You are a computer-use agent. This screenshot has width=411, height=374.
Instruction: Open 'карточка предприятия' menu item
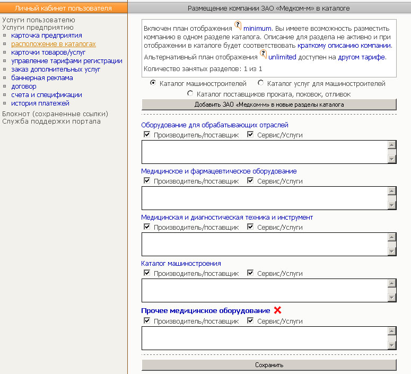(46, 36)
